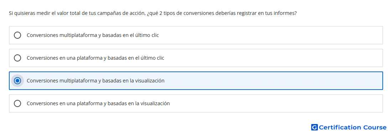Click the question text about campañas de acción
This screenshot has height=134, width=392.
153,13
